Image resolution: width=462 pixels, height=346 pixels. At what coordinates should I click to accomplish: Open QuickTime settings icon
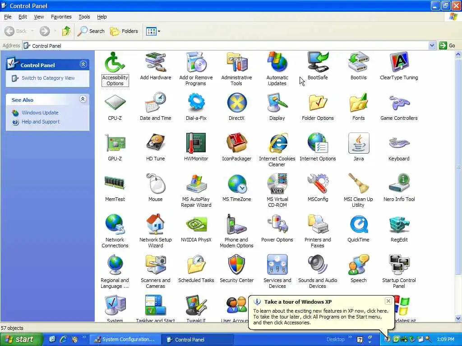tap(358, 224)
